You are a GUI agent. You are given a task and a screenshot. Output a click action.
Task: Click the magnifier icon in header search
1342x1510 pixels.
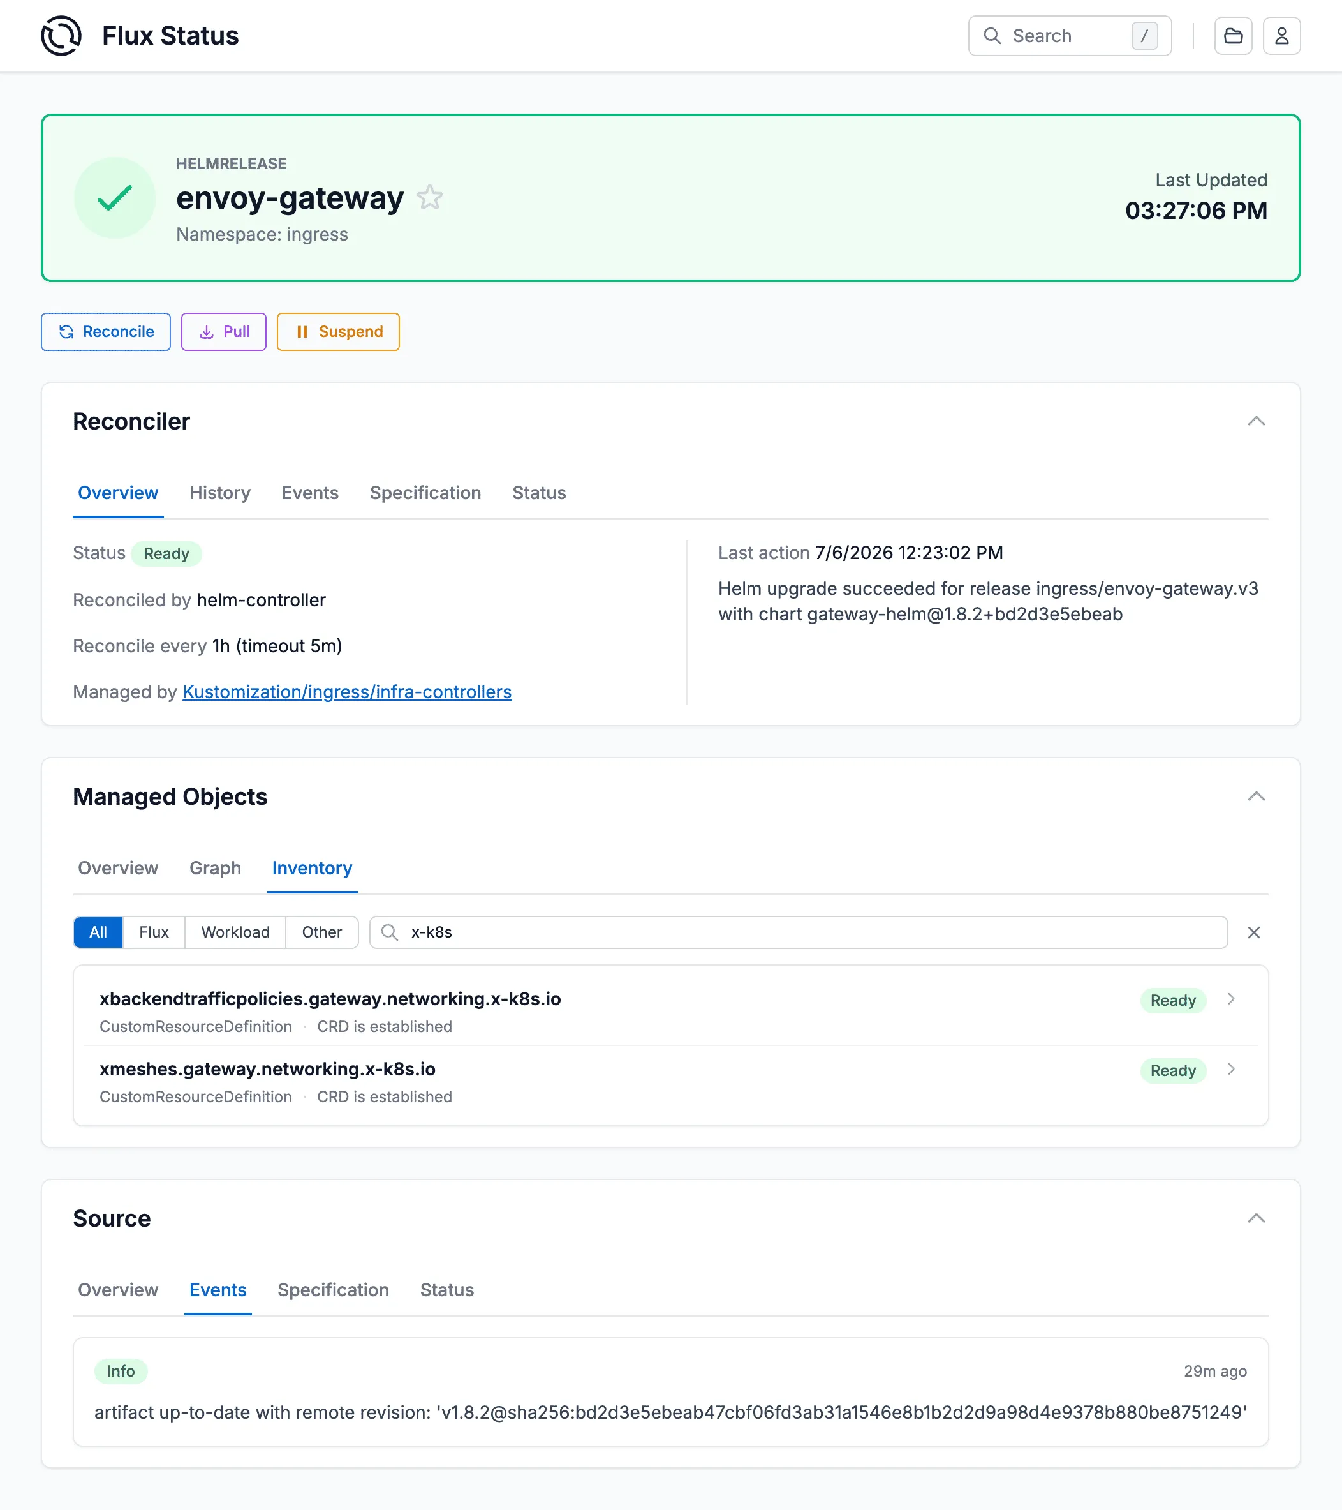click(992, 36)
